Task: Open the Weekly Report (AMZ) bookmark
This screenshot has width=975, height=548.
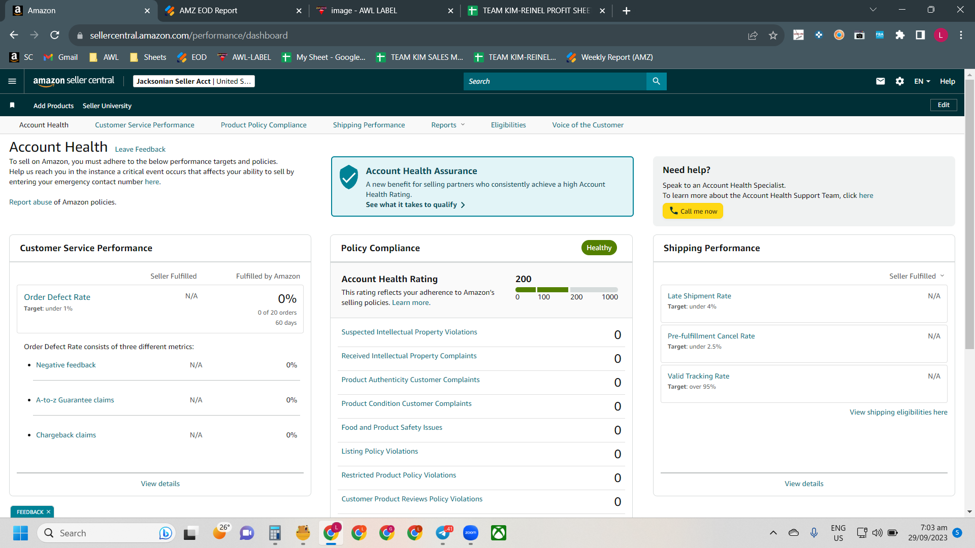Action: pos(610,57)
